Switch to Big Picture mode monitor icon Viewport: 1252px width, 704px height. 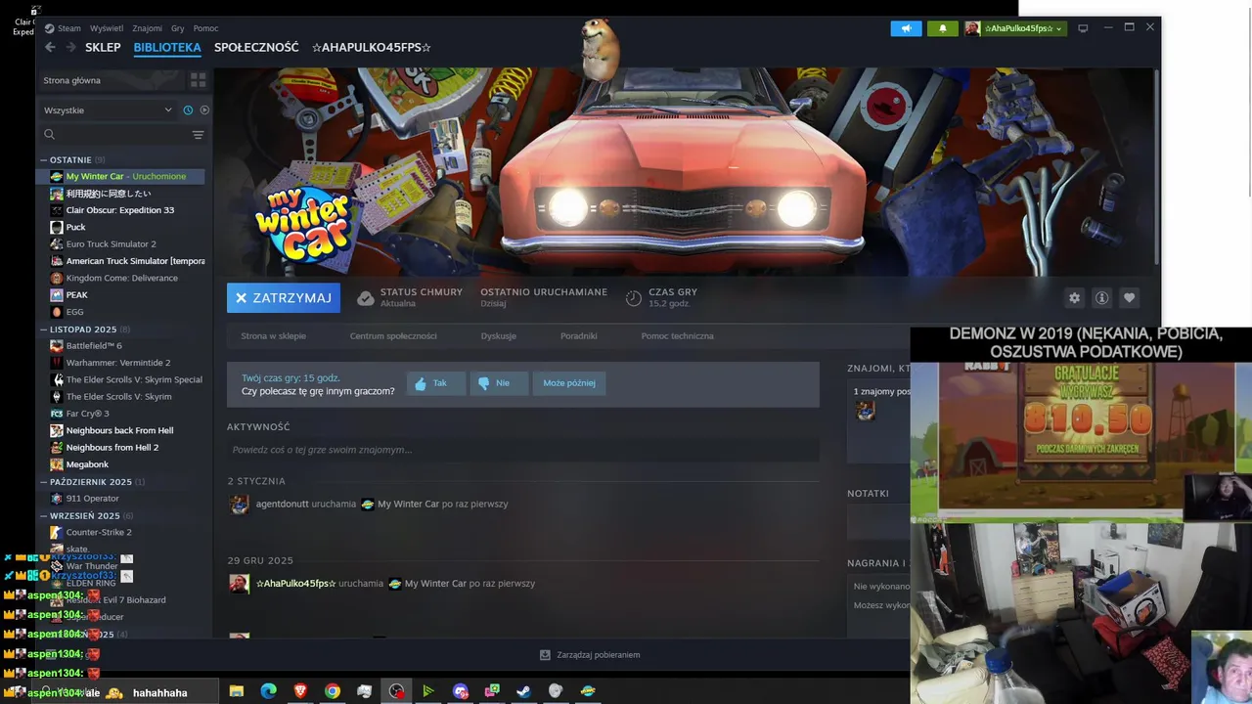coord(1083,28)
